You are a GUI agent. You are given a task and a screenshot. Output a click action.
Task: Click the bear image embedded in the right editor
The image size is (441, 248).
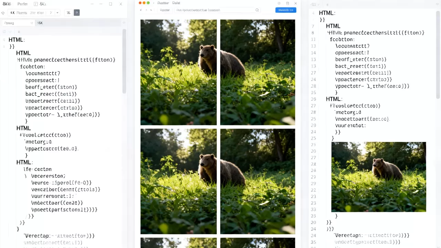[379, 177]
